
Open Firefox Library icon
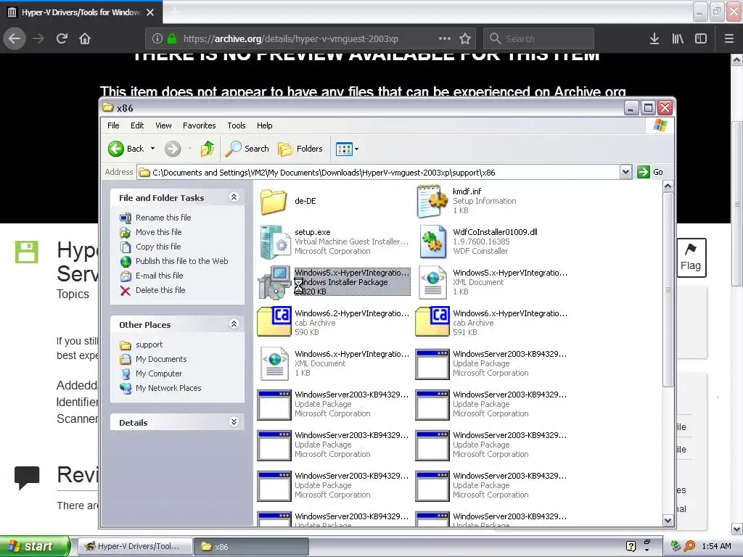[678, 38]
